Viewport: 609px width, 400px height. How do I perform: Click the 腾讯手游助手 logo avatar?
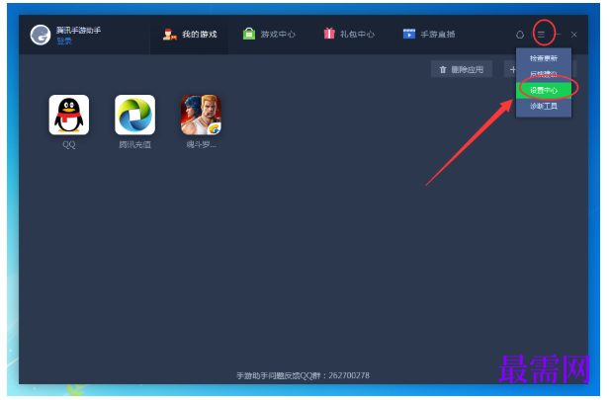click(41, 35)
